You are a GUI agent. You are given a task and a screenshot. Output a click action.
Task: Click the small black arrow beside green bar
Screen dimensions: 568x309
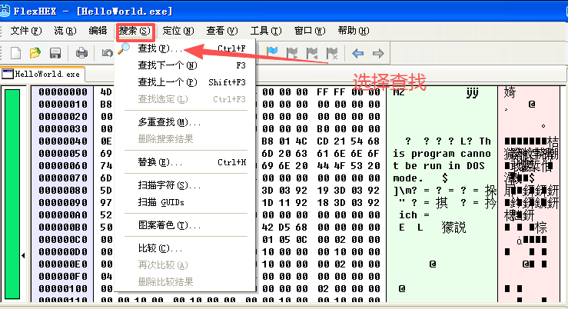tap(23, 256)
